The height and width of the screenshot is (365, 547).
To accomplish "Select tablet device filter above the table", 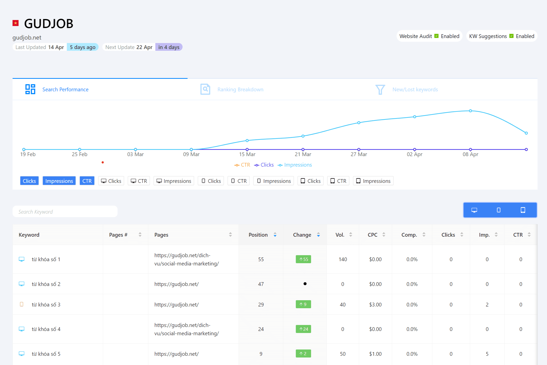I will coord(523,210).
